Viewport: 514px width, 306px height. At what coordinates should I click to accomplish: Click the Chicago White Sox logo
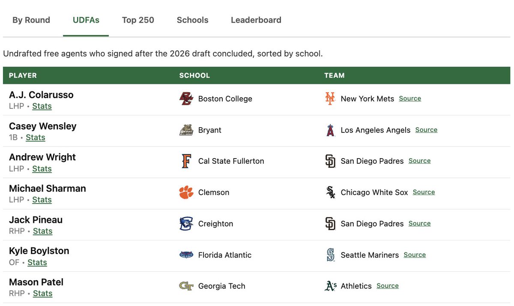click(330, 192)
